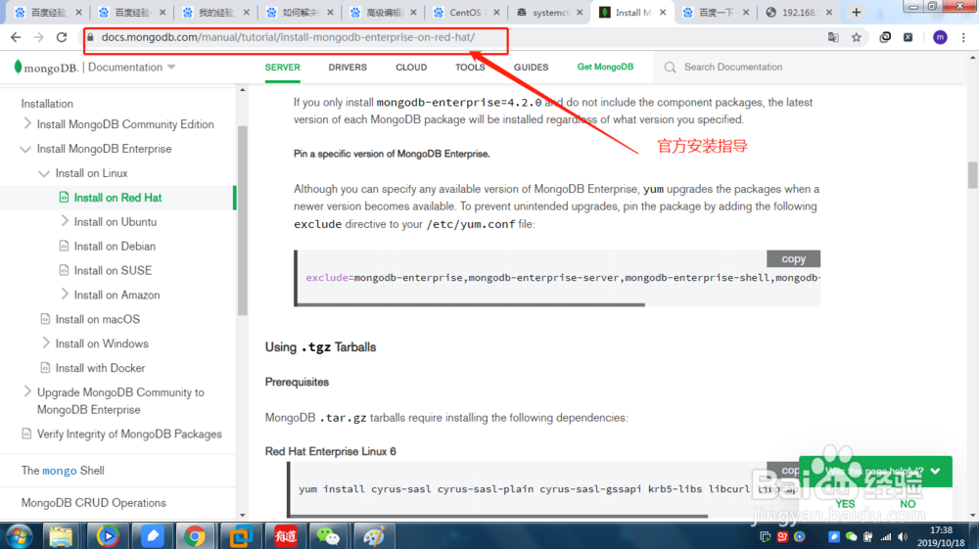This screenshot has width=979, height=549.
Task: Click the volume speaker tray icon
Action: click(903, 536)
